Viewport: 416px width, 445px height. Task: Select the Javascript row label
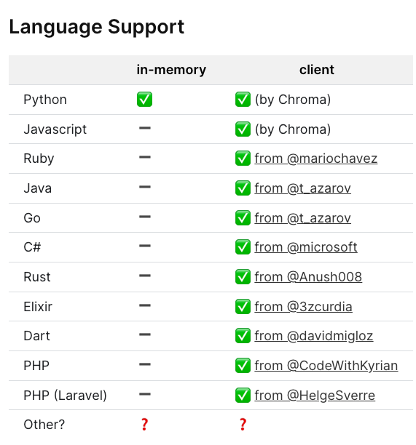pyautogui.click(x=55, y=129)
